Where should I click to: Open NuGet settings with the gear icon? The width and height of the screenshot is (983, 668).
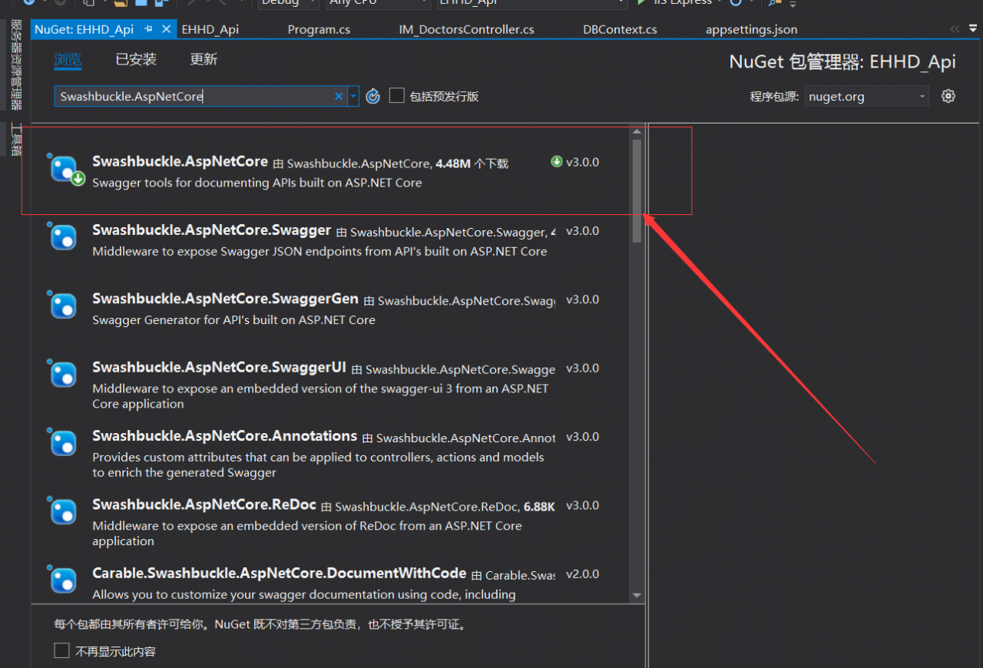click(948, 96)
